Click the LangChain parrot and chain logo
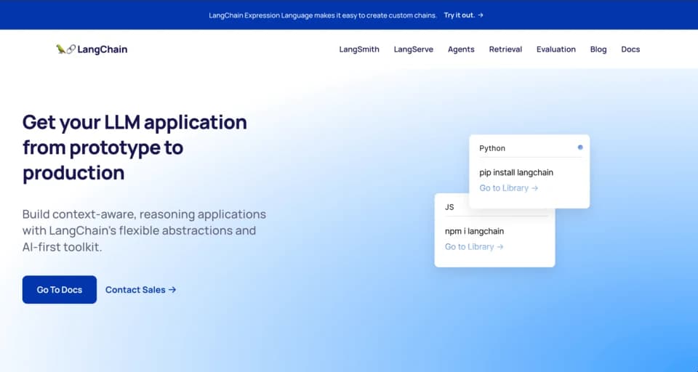Screen dimensions: 698x372 point(92,49)
